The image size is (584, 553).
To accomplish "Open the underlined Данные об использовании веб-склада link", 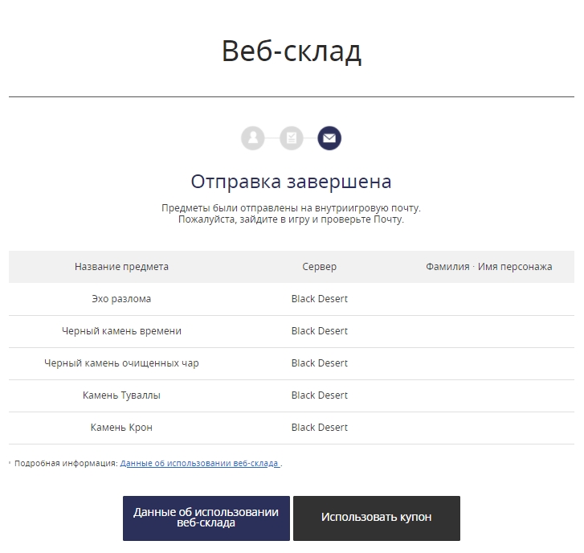I will tap(200, 464).
